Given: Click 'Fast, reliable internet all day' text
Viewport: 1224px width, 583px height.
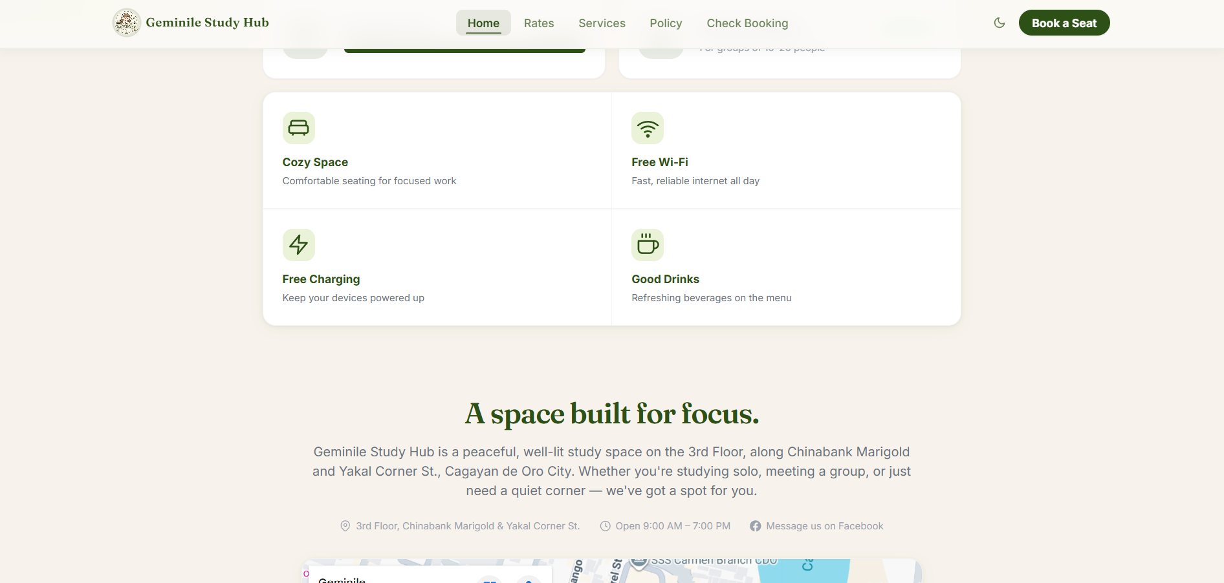Looking at the screenshot, I should [695, 181].
